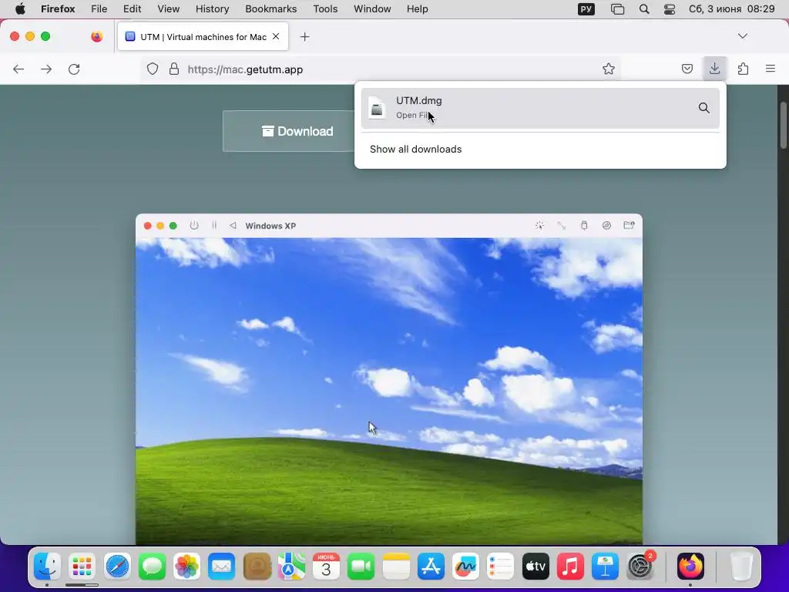Image resolution: width=789 pixels, height=592 pixels.
Task: Switch keyboard input source РУ
Action: [x=586, y=9]
